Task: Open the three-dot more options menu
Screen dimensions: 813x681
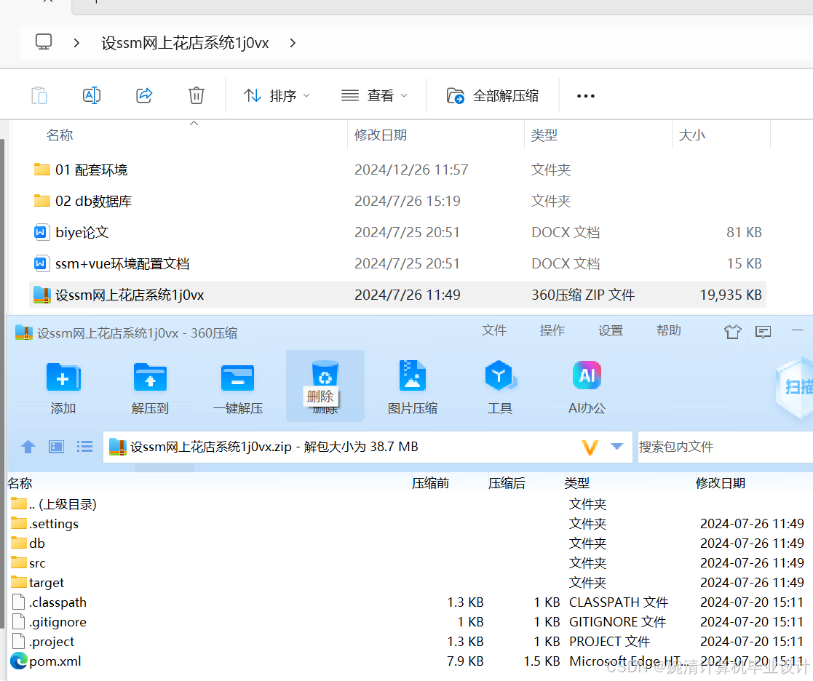Action: point(586,96)
